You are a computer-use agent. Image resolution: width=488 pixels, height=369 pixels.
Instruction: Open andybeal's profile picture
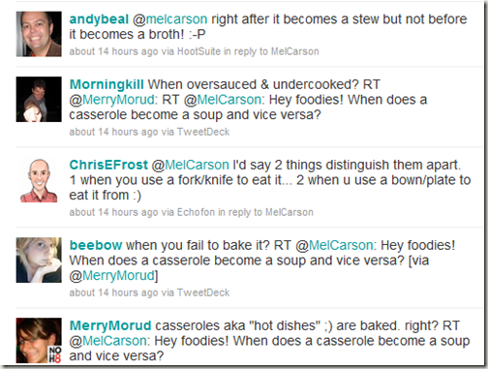pos(39,34)
